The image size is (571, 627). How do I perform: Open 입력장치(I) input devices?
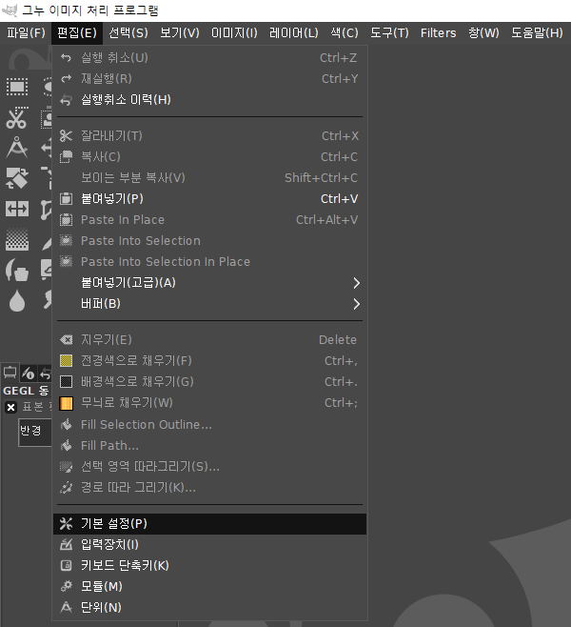[x=209, y=545]
